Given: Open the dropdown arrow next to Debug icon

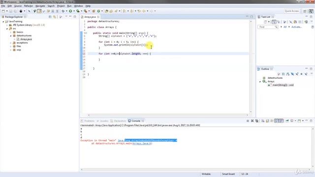Looking at the screenshot, I should [66, 11].
